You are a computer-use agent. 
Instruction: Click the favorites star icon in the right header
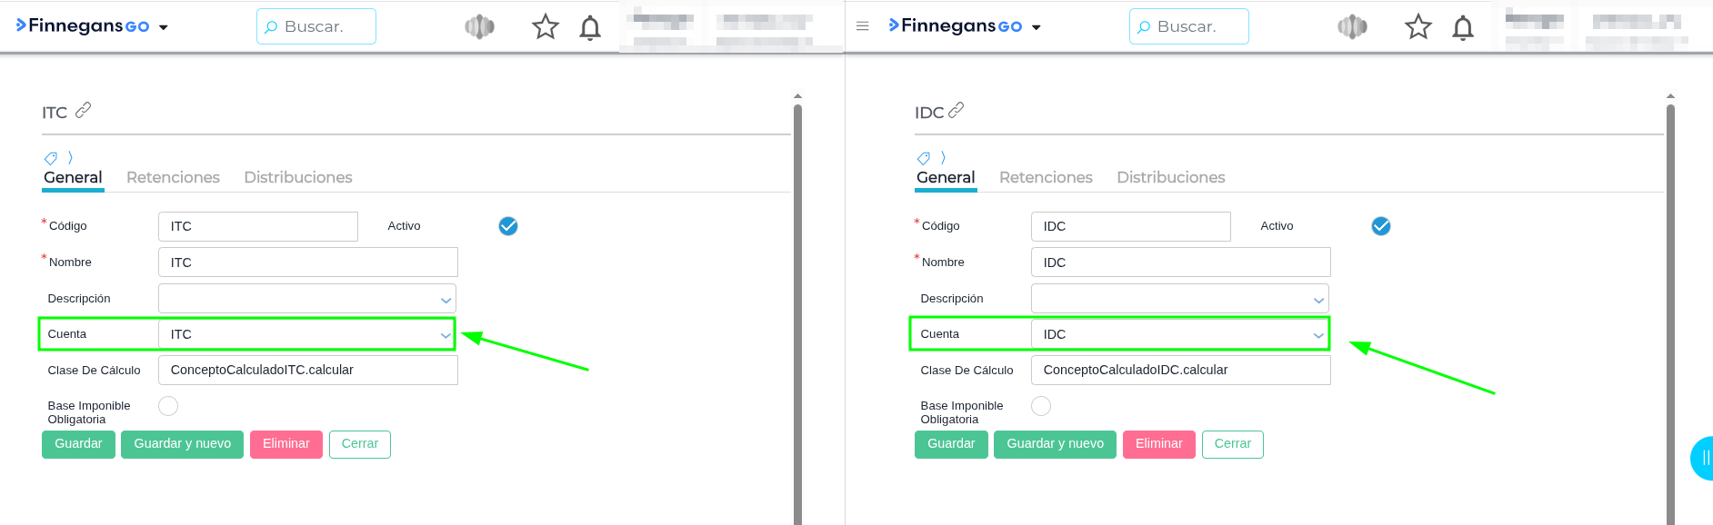pos(1418,27)
